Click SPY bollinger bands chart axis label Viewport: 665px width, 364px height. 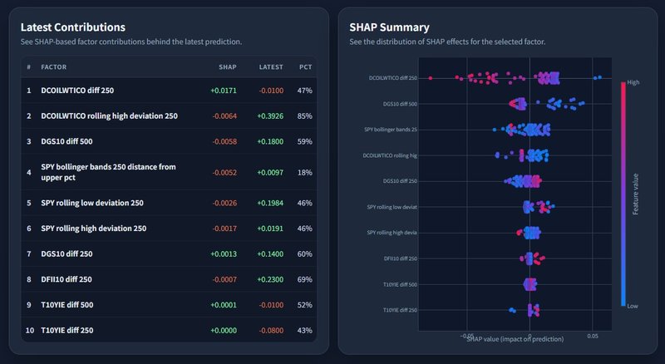(391, 130)
